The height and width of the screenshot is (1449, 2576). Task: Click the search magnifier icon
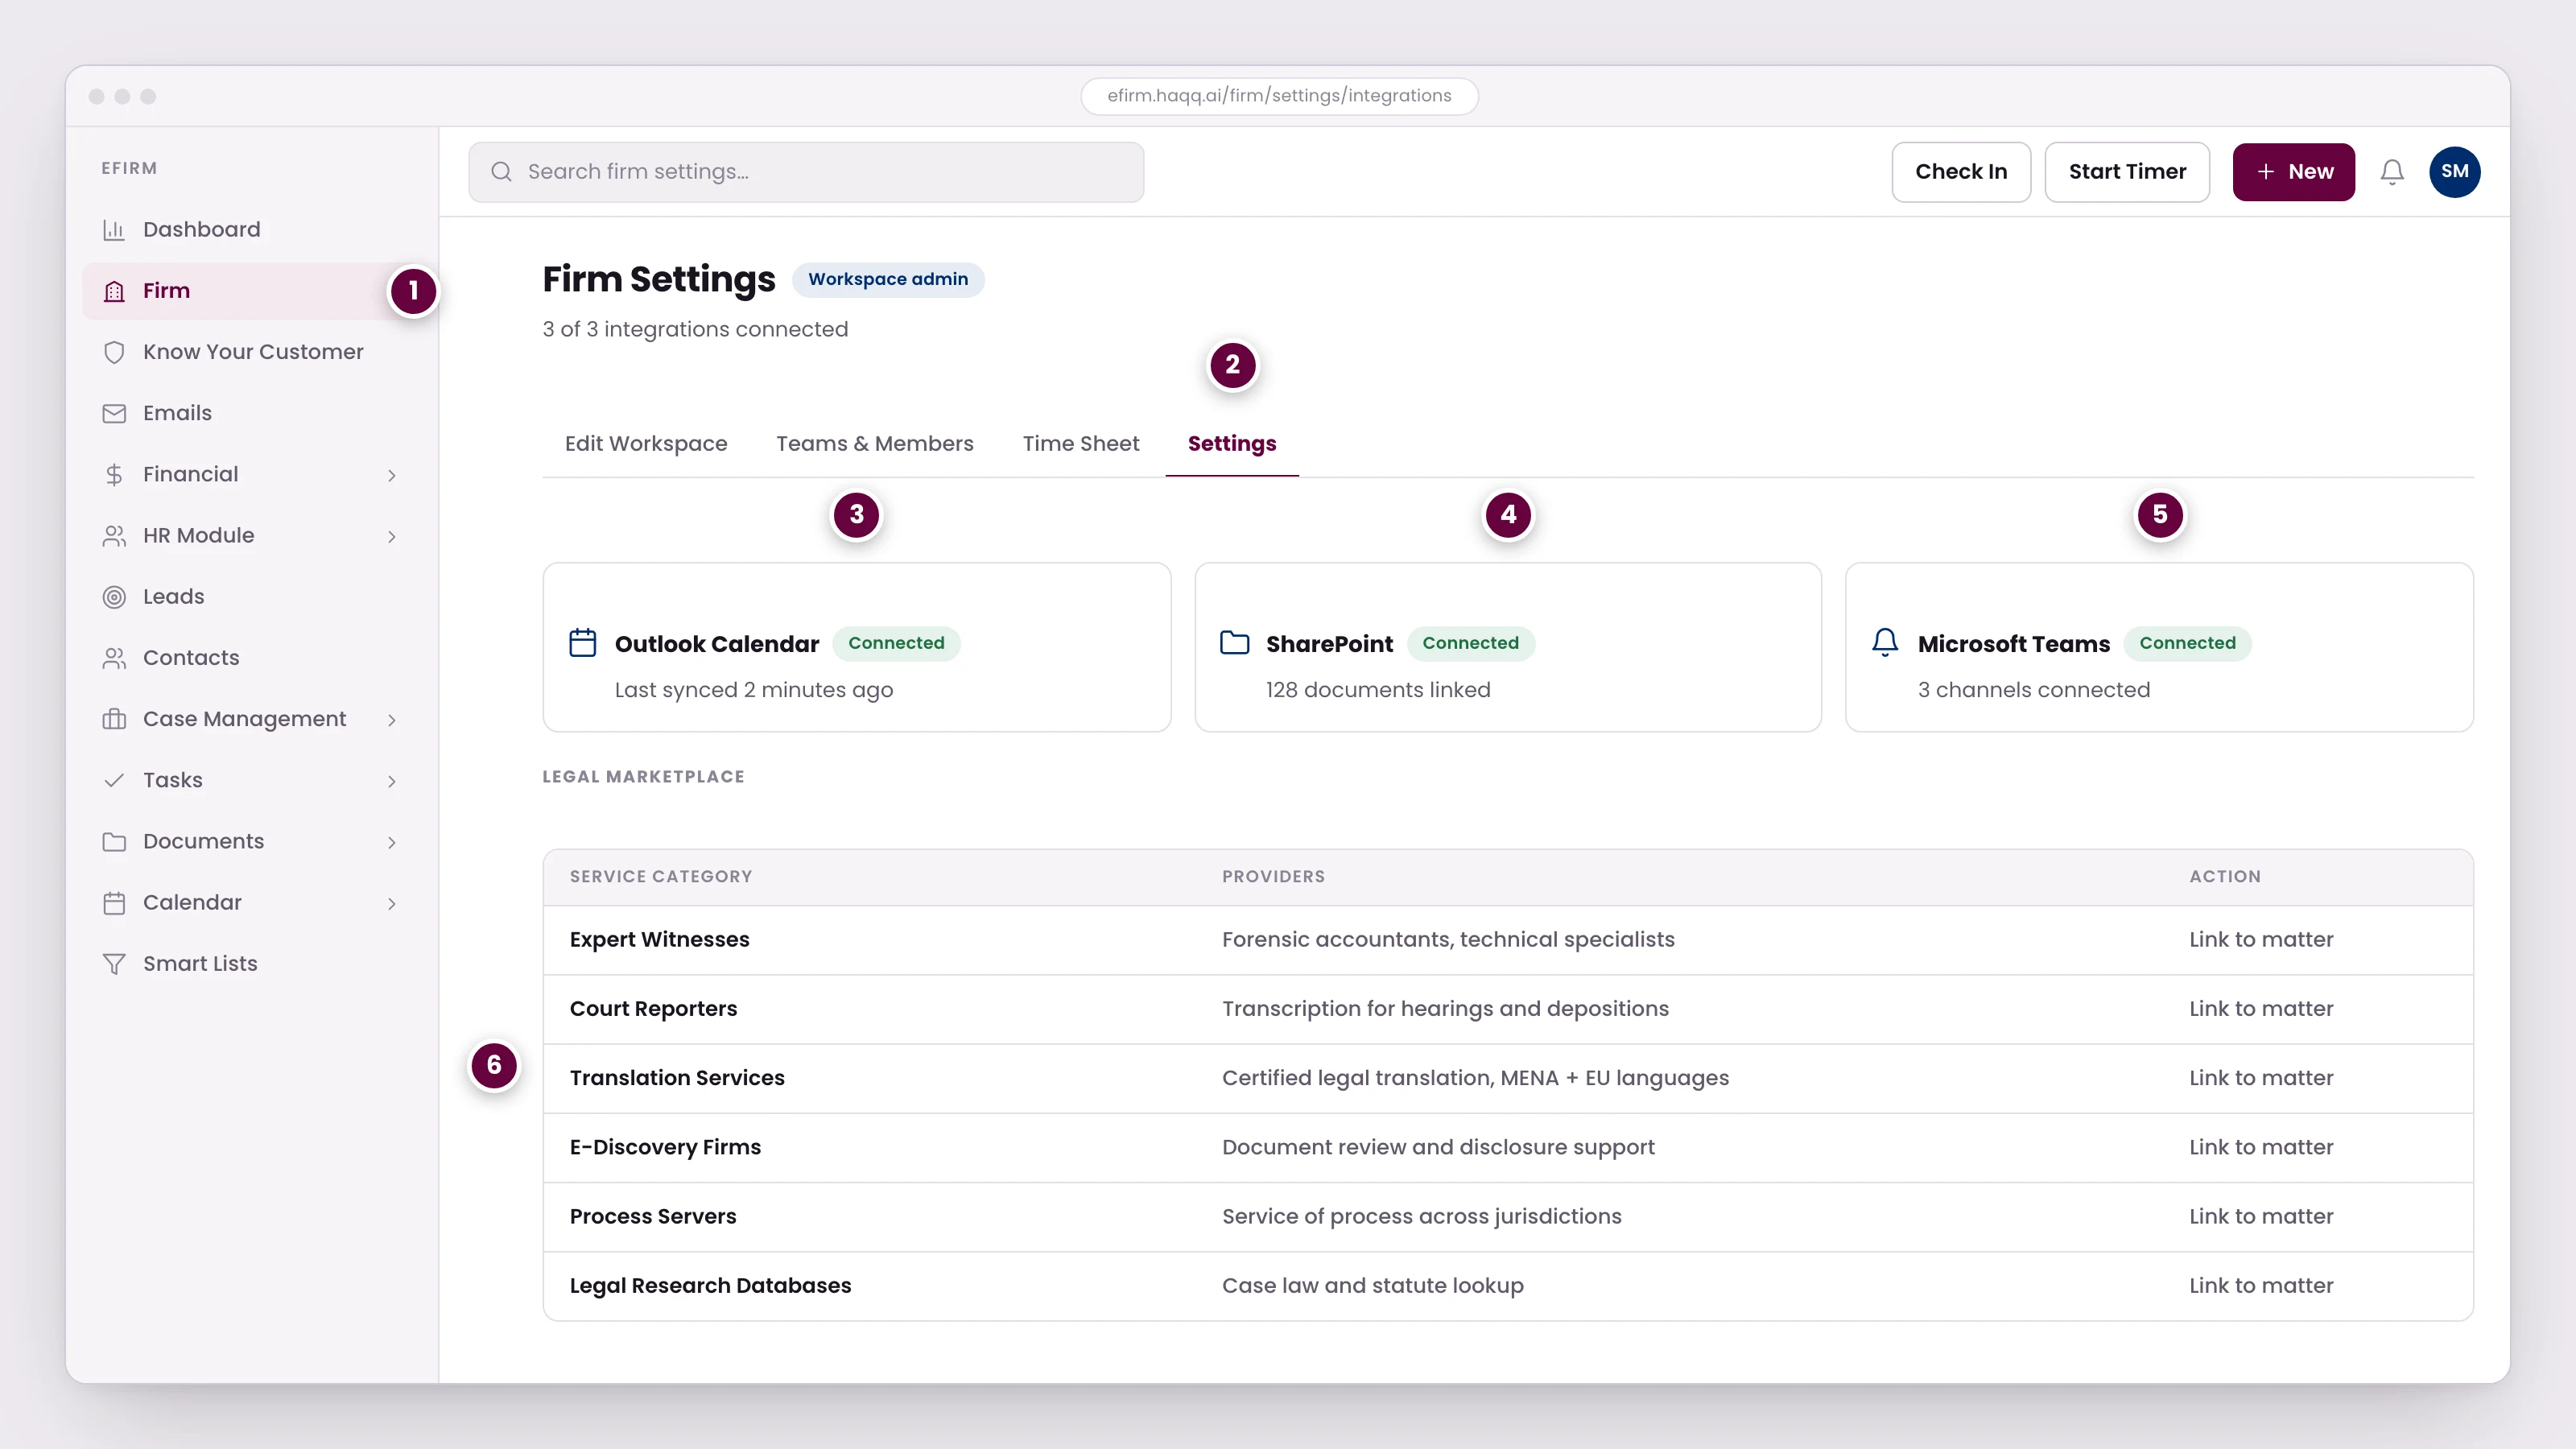pos(501,172)
